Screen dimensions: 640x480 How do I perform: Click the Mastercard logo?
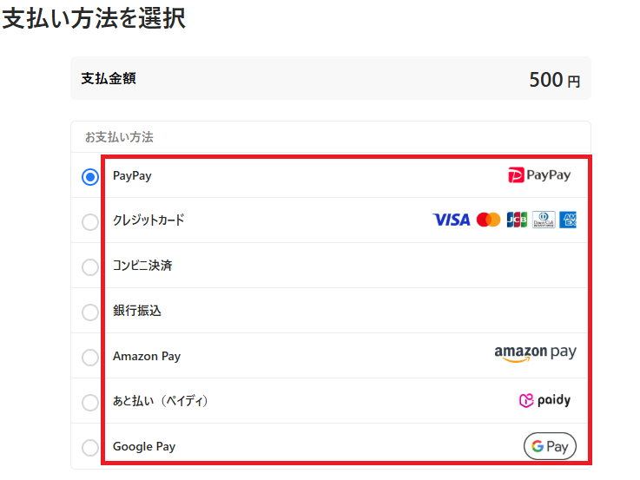click(488, 220)
